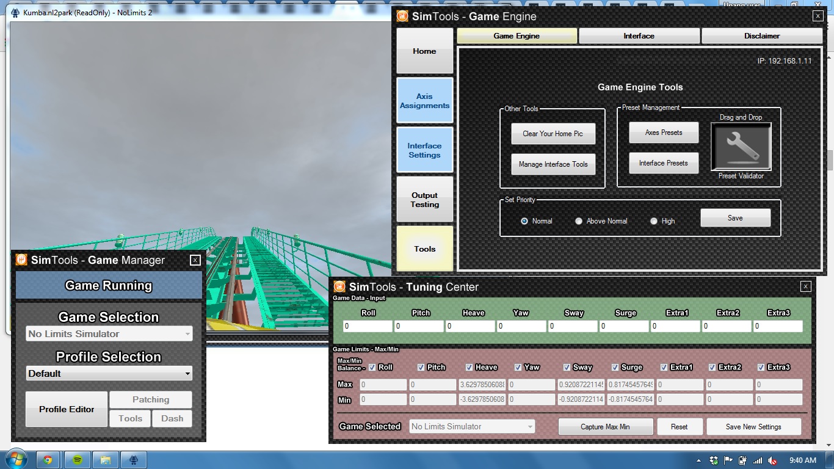The width and height of the screenshot is (834, 469).
Task: Click the network signal tray icon
Action: [x=758, y=460]
